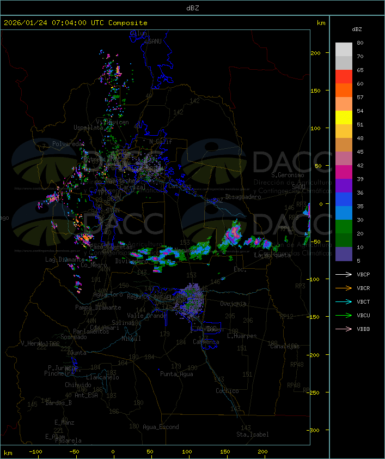
Task: Click the VBCT legend text label
Action: 363,302
